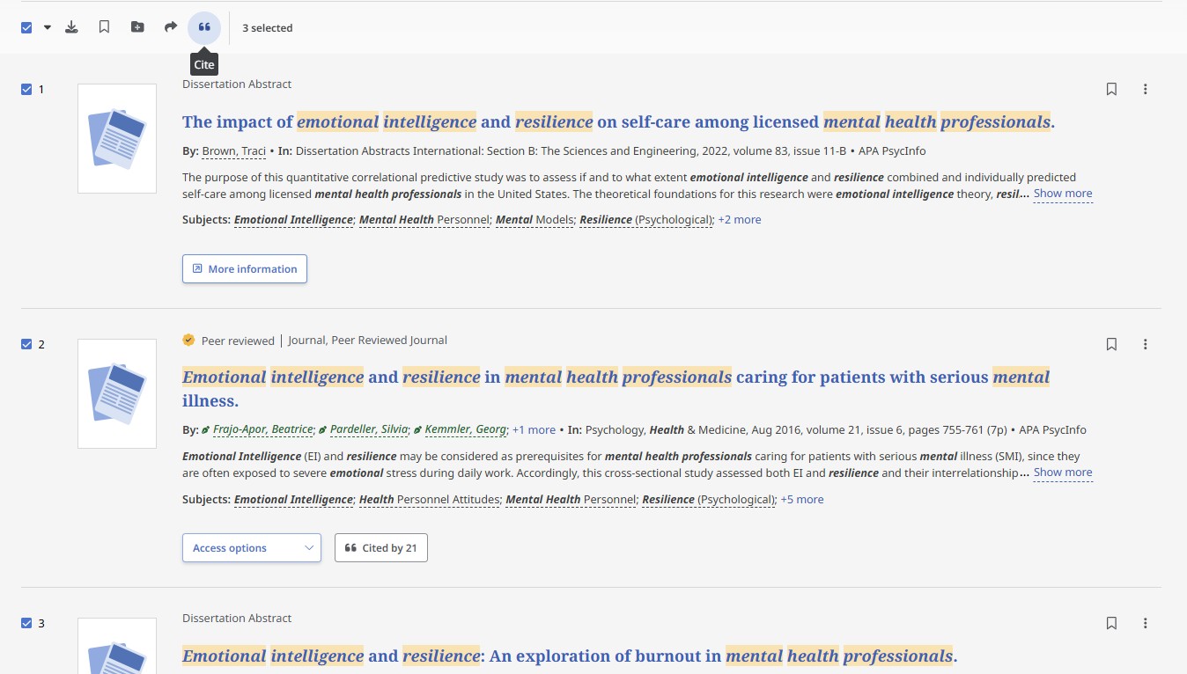The height and width of the screenshot is (674, 1187).
Task: Click author link Kemmler, Georg
Action: tap(466, 430)
